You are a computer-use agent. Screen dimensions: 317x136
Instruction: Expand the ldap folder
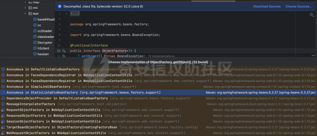pyautogui.click(x=25, y=2)
